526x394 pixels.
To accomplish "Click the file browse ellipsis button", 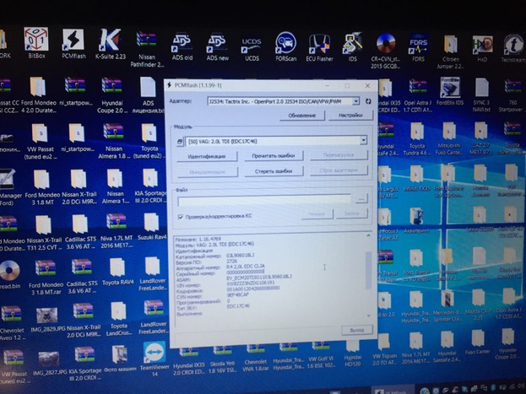I will [361, 199].
